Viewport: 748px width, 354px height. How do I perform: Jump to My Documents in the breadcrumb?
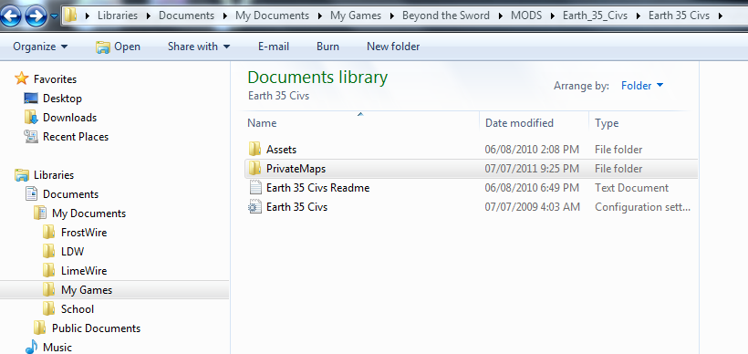tap(272, 16)
